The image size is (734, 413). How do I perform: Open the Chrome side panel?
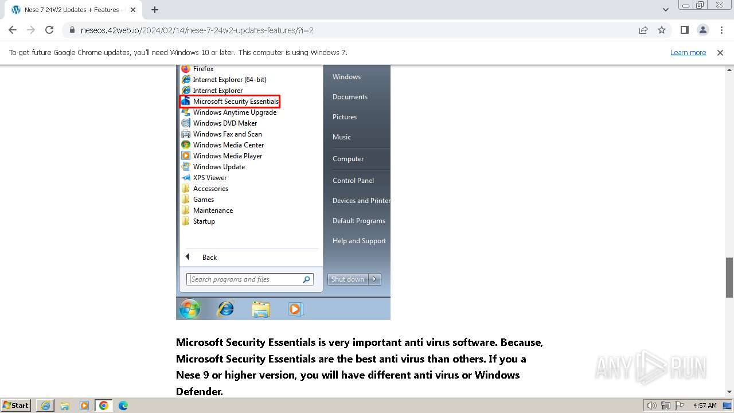pos(684,30)
